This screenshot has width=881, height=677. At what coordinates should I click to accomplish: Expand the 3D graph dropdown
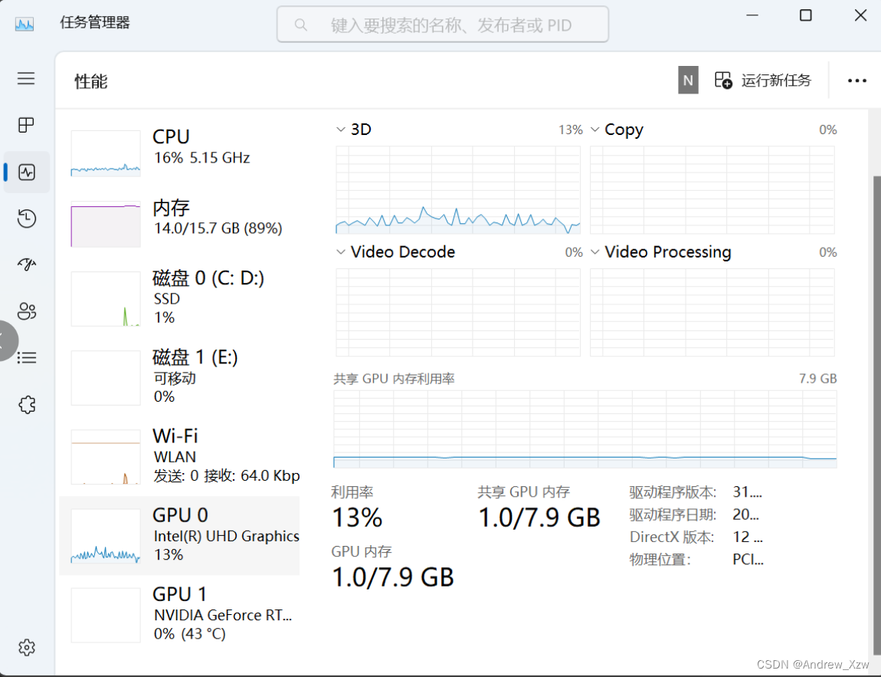341,130
